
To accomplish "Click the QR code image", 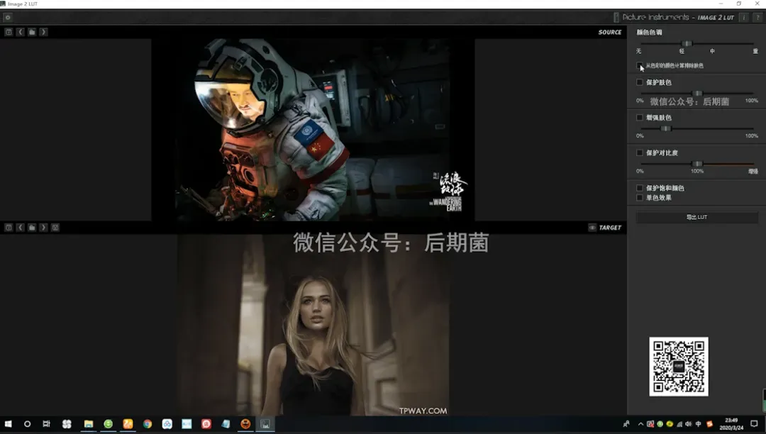I will (x=679, y=366).
